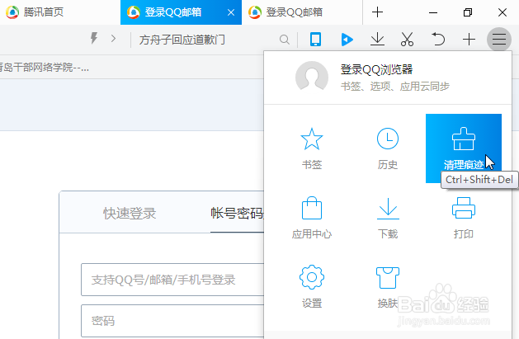Viewport: 519px width, 339px height.
Task: Close the active 登录QQ邮箱 tab
Action: 231,12
